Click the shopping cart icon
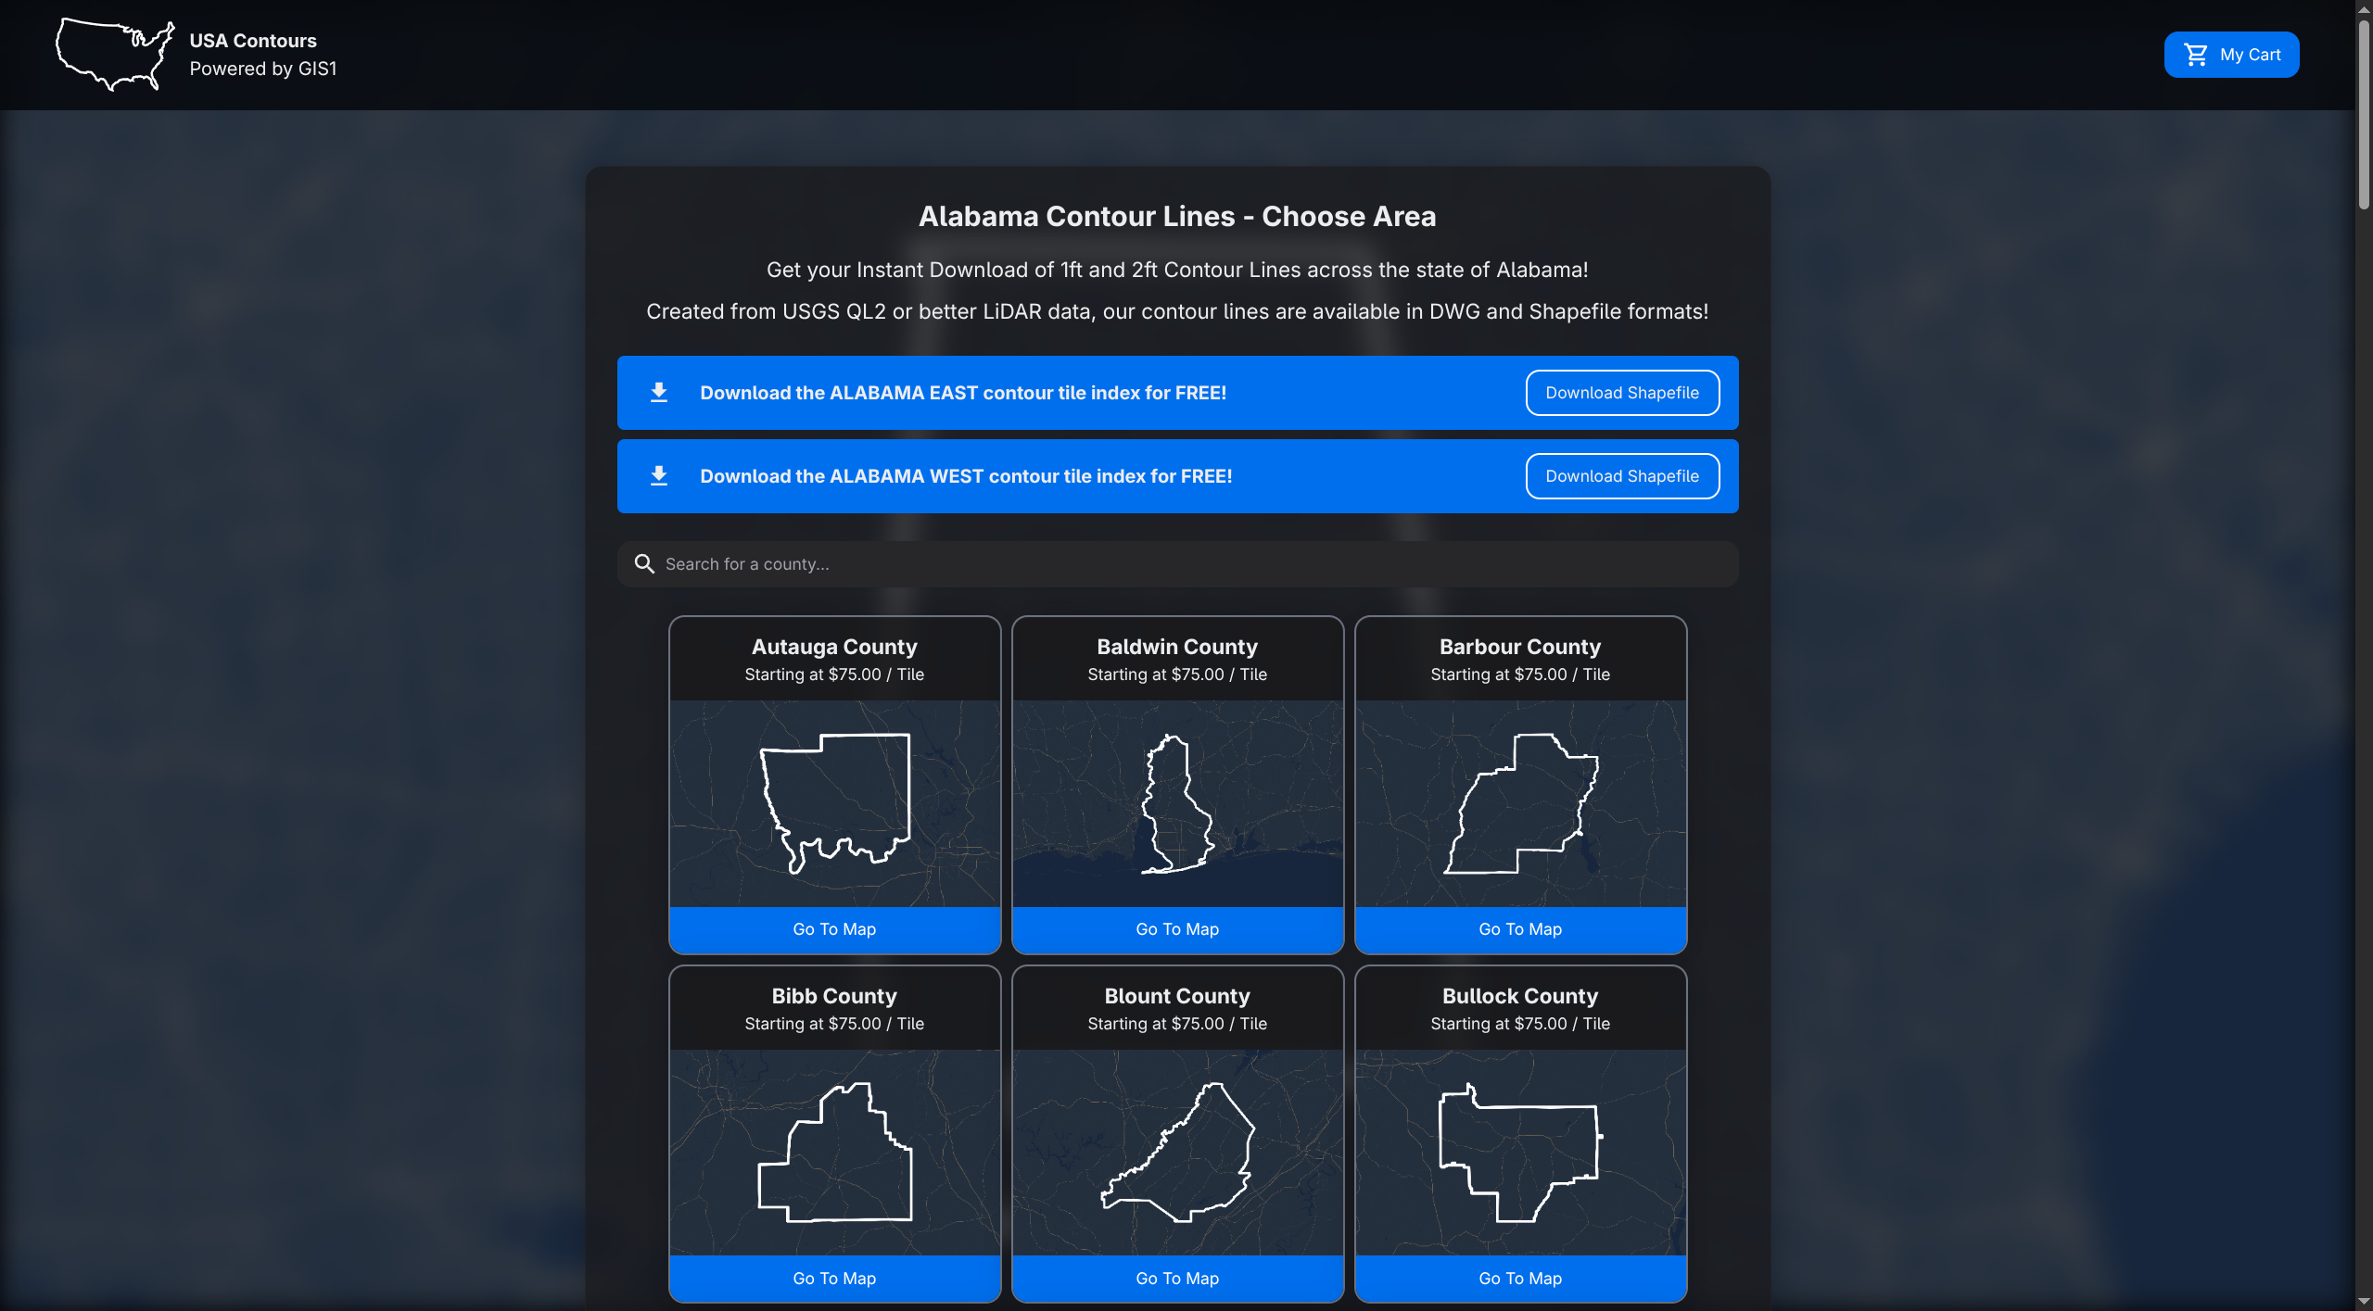Viewport: 2373px width, 1311px height. click(2195, 55)
